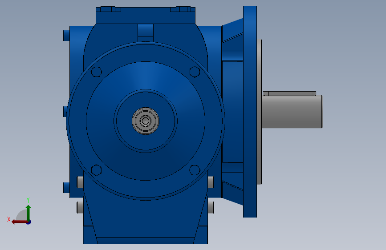The width and height of the screenshot is (386, 250).
Task: Click the blue Z axis ball on the triad
Action: [29, 222]
